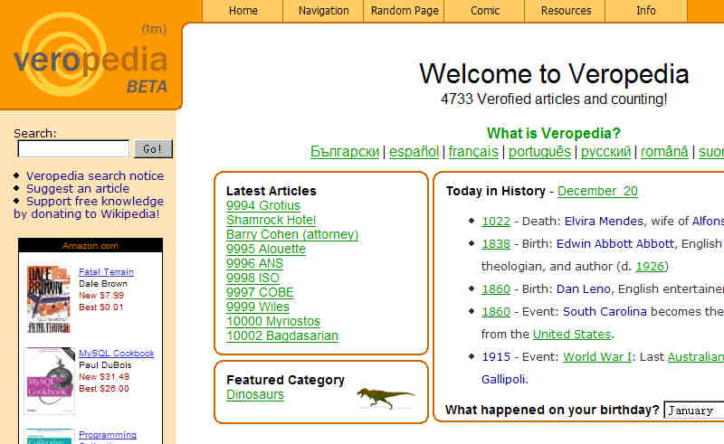This screenshot has height=444, width=724.
Task: Click the dinosaur image in Featured Category
Action: [386, 398]
